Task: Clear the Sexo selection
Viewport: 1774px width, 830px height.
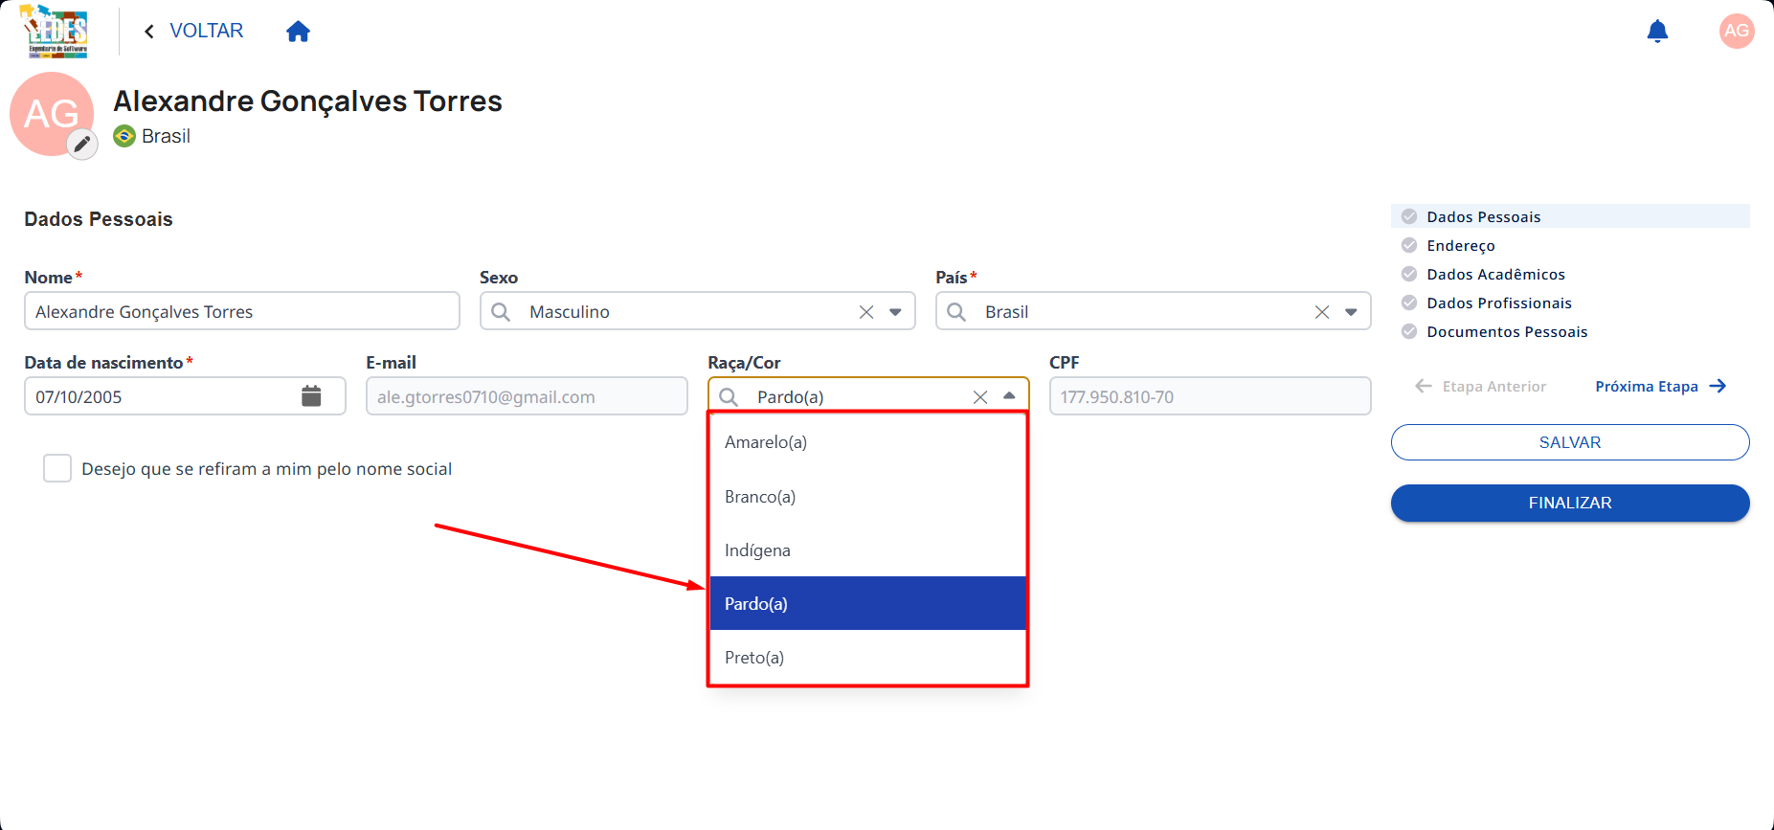Action: 865,312
